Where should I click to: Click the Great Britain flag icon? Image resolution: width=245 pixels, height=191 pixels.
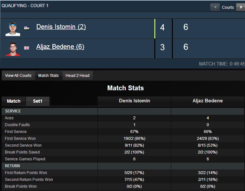[x=27, y=48]
